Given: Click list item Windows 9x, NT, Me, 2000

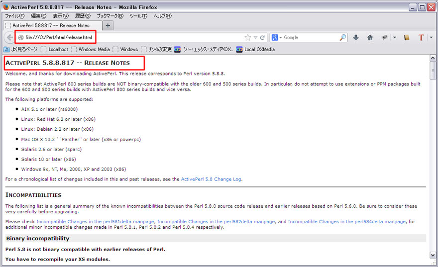Looking at the screenshot, I should click(x=74, y=169).
